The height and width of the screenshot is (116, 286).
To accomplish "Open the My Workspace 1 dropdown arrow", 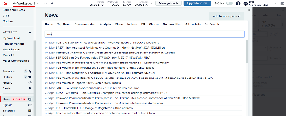I will 38,3.
